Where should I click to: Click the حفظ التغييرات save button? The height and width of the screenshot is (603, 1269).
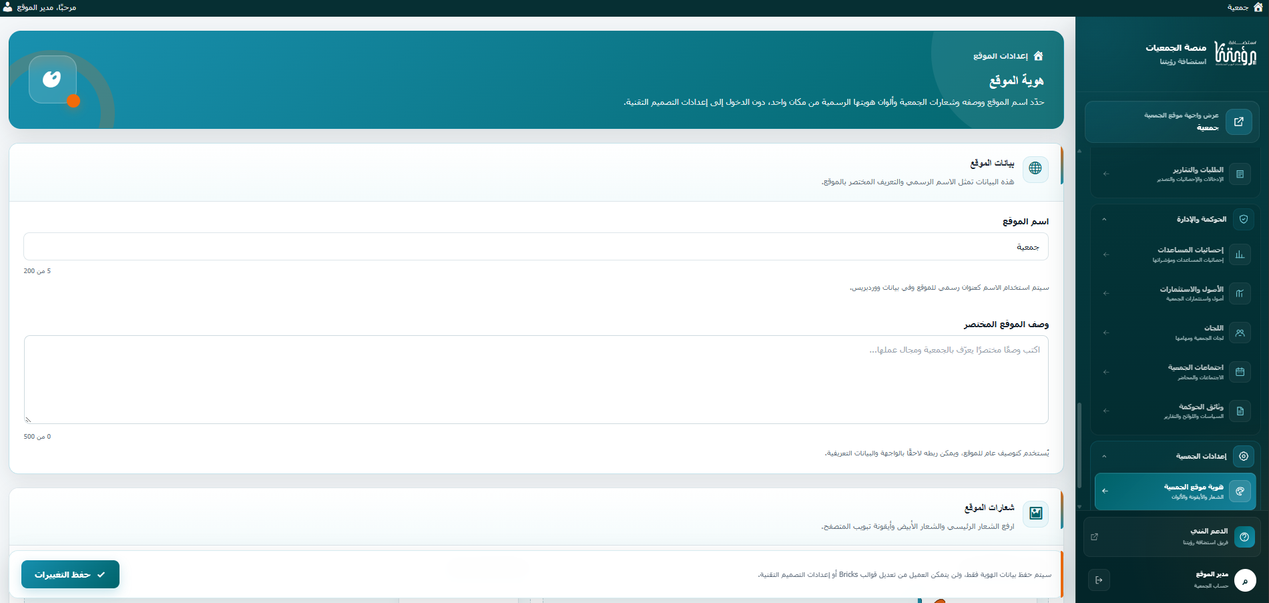click(70, 574)
